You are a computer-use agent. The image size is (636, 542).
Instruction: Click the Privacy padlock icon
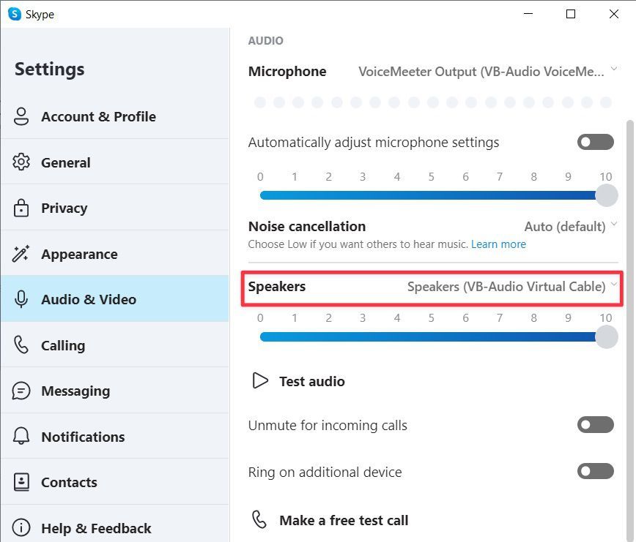click(x=21, y=208)
